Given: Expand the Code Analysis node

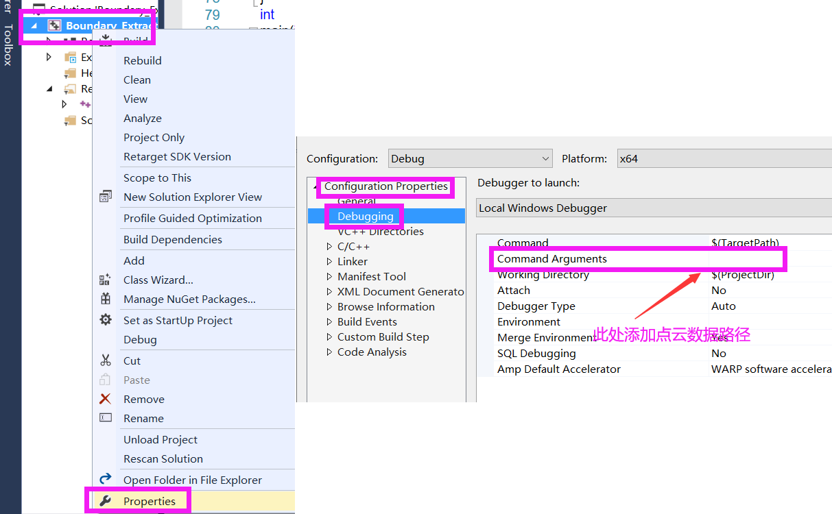Looking at the screenshot, I should (329, 352).
